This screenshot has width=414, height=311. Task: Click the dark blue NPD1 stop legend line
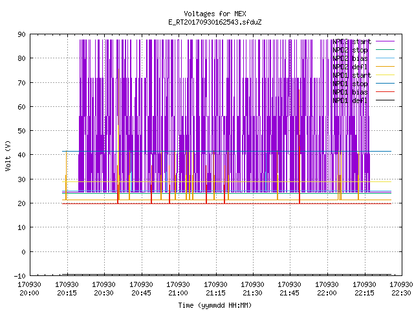click(x=385, y=83)
